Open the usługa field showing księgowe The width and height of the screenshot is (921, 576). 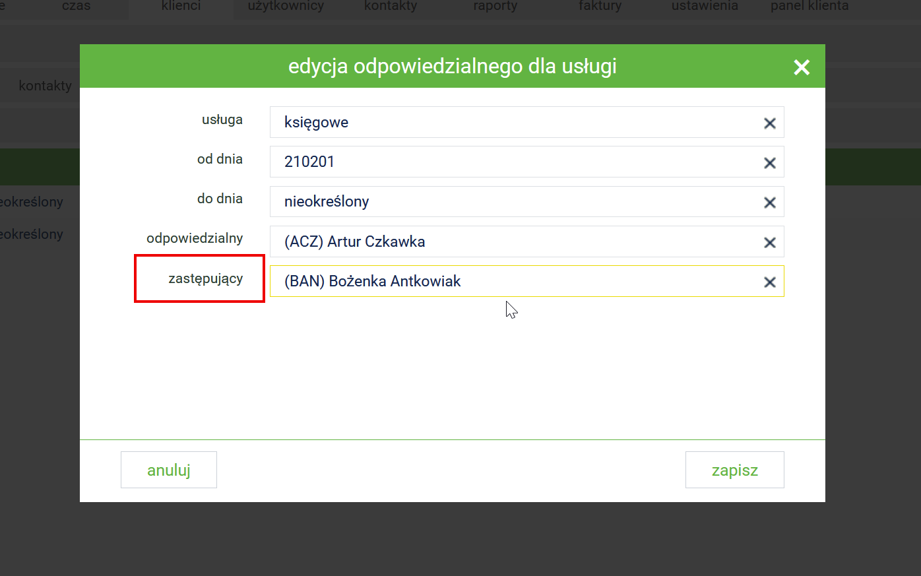click(515, 123)
